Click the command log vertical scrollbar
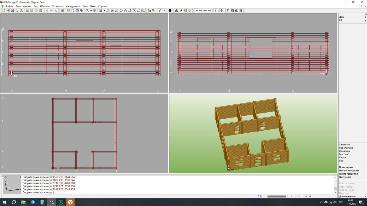The height and width of the screenshot is (206, 367). tap(335, 184)
